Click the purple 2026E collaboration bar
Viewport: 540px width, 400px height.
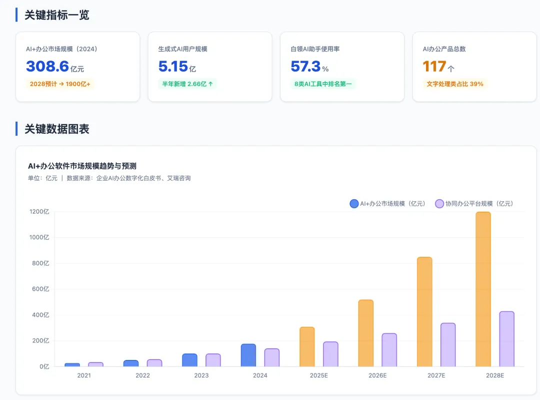(389, 349)
